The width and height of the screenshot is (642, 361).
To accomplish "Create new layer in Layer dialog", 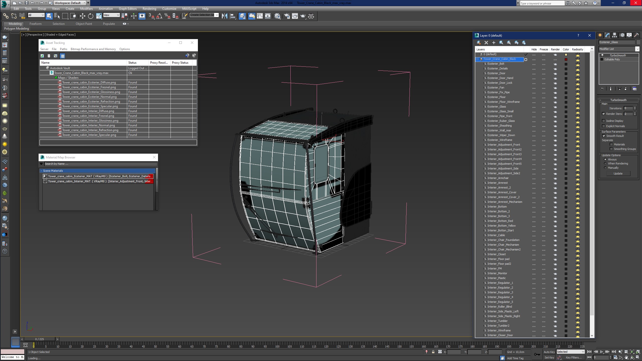I will (479, 43).
